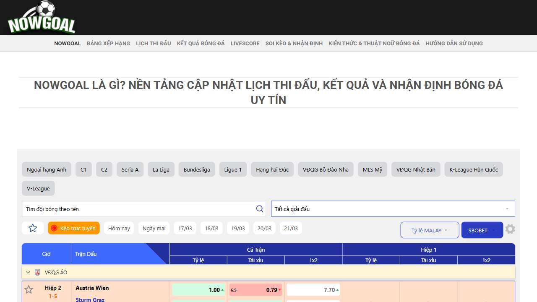The width and height of the screenshot is (537, 302).
Task: Favorite the Austria Wien match star
Action: click(x=29, y=289)
